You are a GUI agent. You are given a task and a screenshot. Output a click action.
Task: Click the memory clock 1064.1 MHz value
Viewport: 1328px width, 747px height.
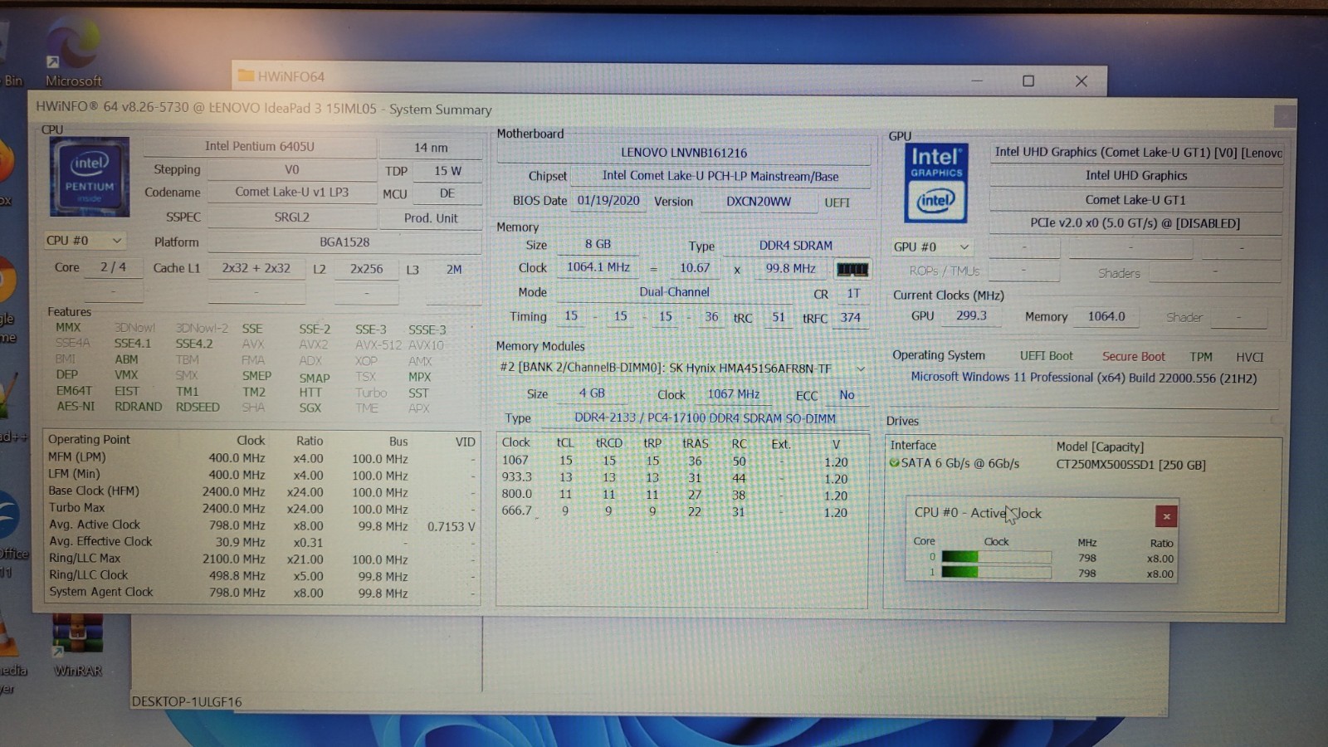tap(598, 267)
